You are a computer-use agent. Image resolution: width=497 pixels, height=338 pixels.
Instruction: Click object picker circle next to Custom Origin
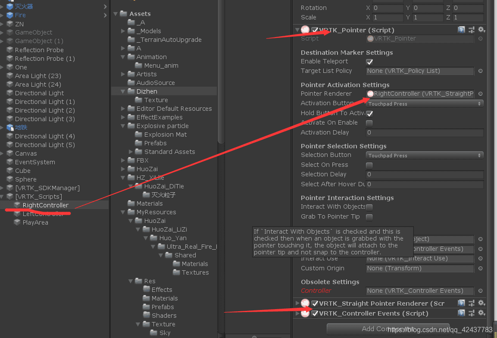coord(480,268)
